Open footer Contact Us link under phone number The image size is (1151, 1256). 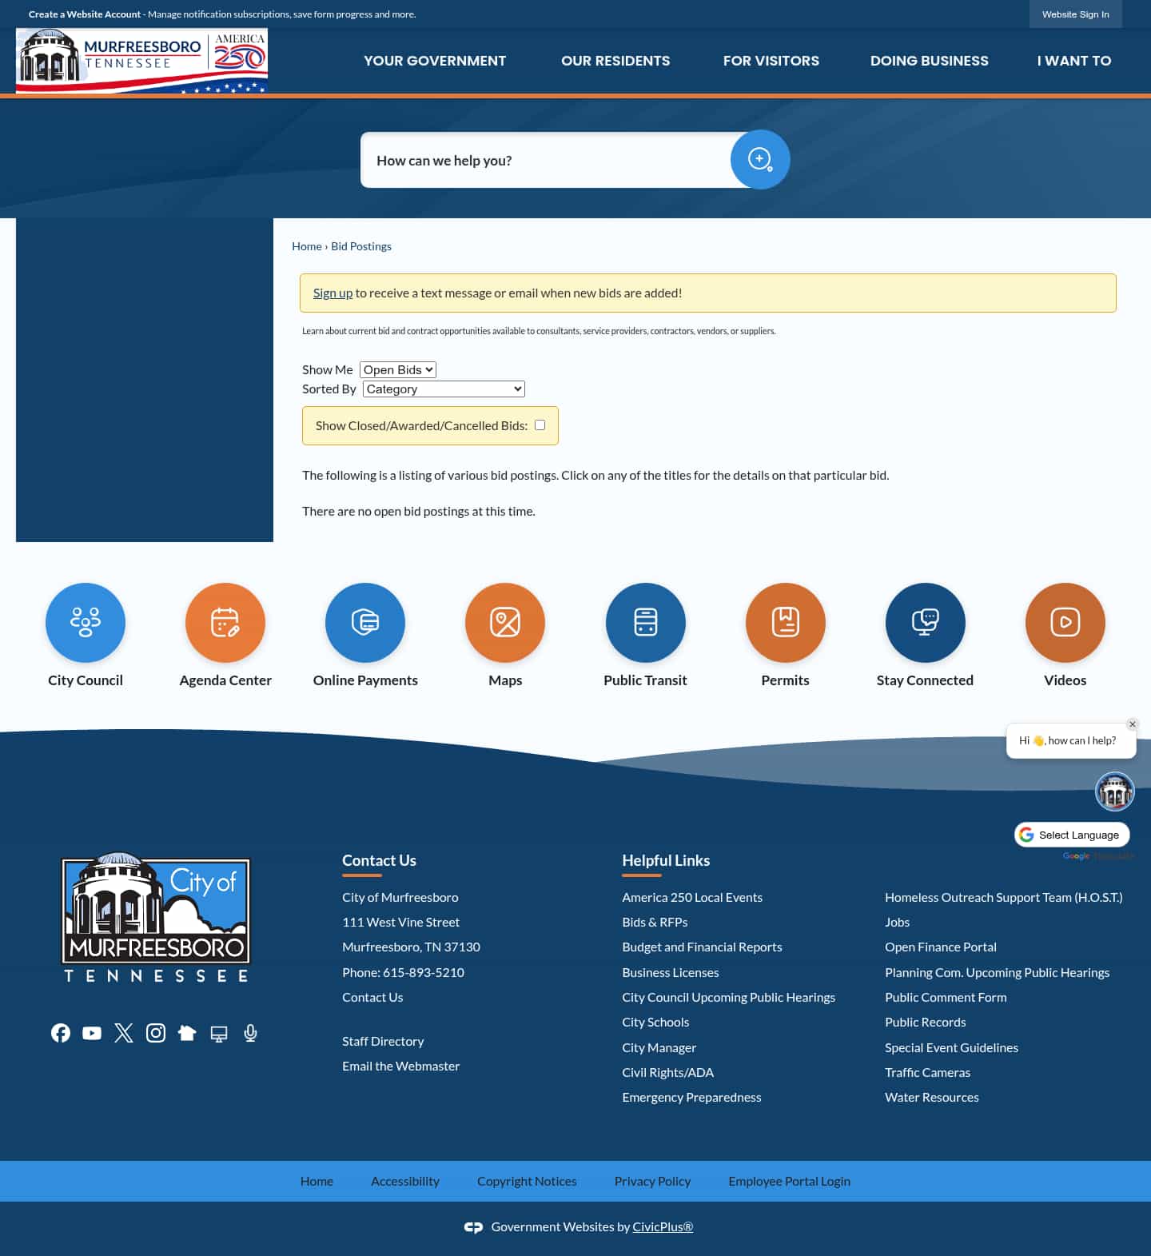tap(372, 997)
